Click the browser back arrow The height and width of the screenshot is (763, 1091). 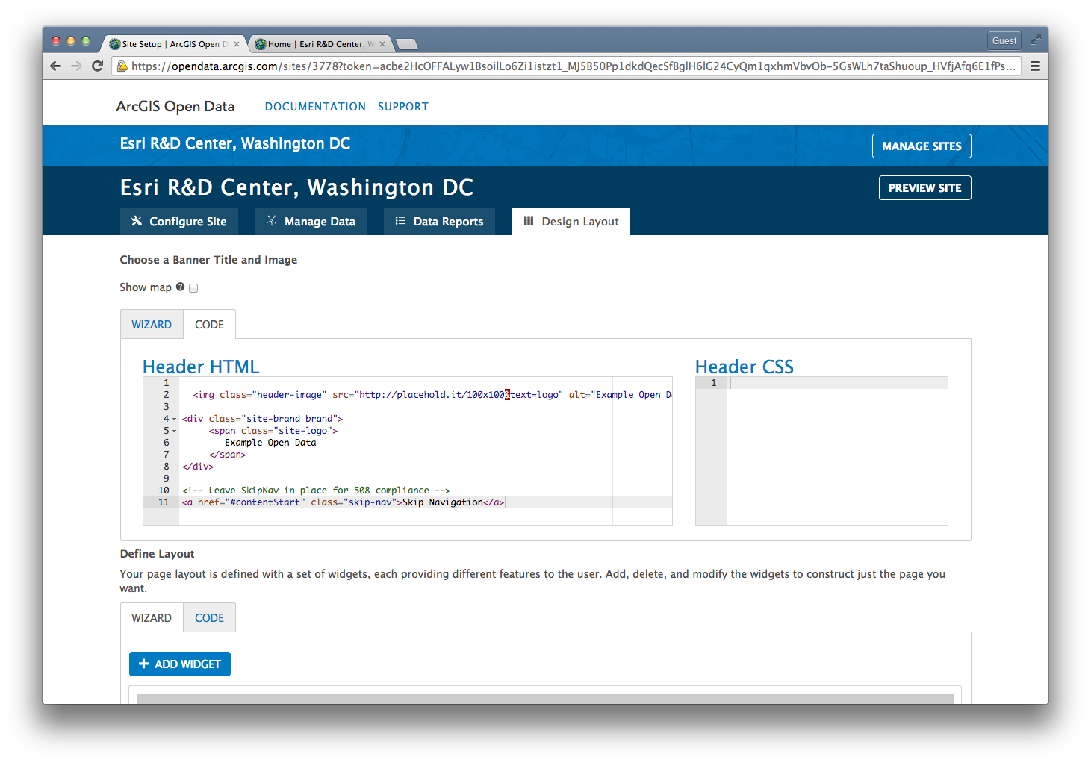tap(56, 66)
